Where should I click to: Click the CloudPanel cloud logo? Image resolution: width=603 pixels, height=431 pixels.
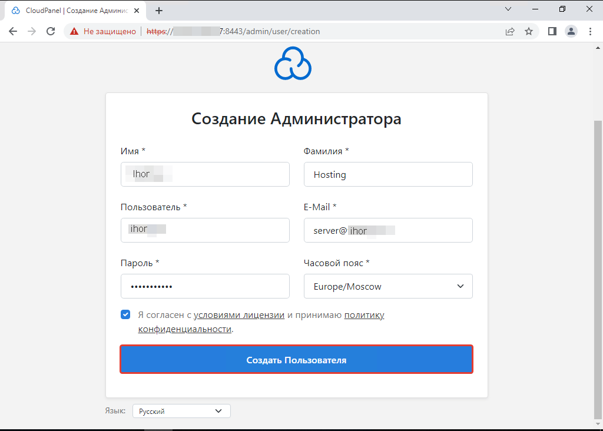coord(293,63)
